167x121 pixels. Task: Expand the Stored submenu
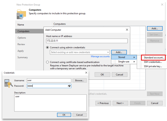[124, 57]
